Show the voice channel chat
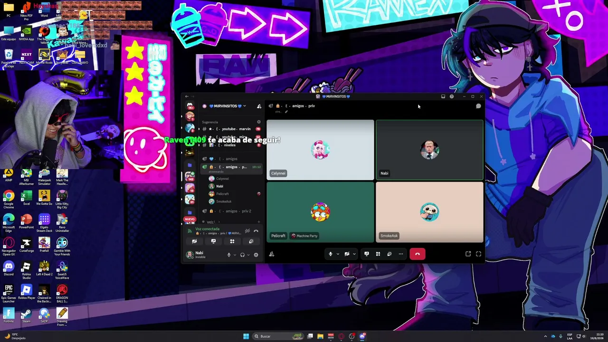 tap(478, 106)
